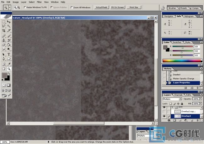Viewport: 204px width, 144px height.
Task: Open the Filter menu
Action: click(39, 2)
